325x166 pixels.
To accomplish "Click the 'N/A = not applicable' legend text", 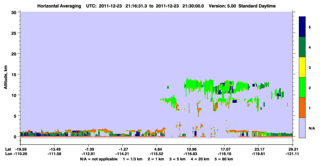I will click(98, 159).
